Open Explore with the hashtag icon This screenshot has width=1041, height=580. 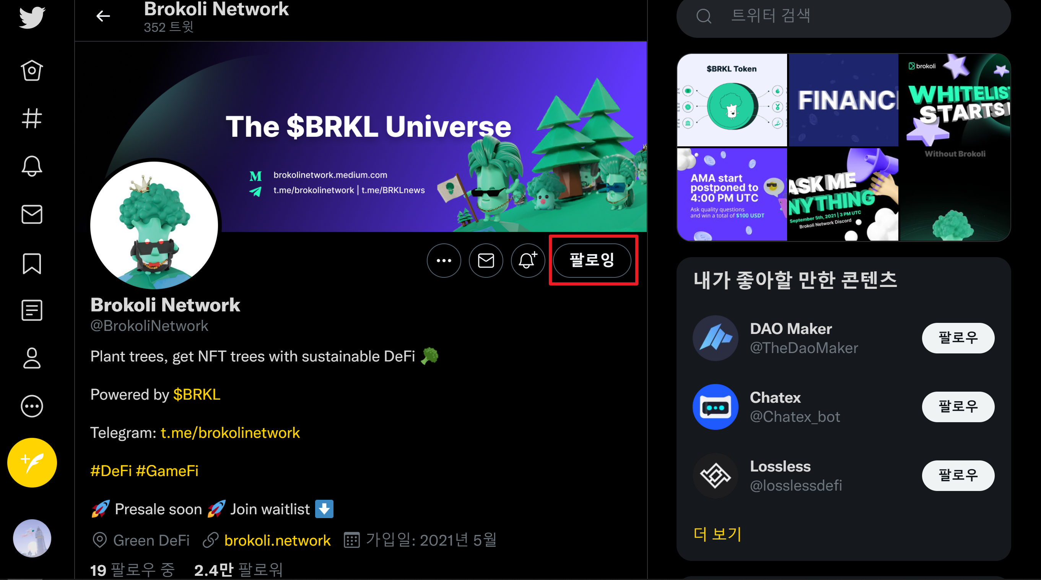[x=32, y=118]
